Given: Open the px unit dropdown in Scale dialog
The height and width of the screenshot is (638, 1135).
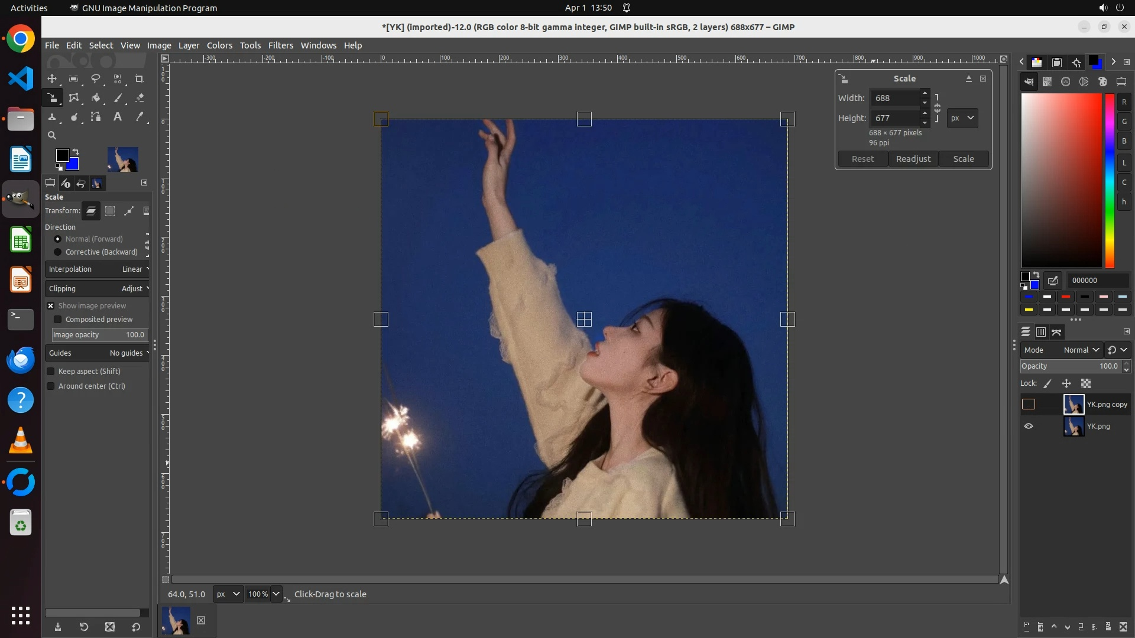Looking at the screenshot, I should pos(962,118).
